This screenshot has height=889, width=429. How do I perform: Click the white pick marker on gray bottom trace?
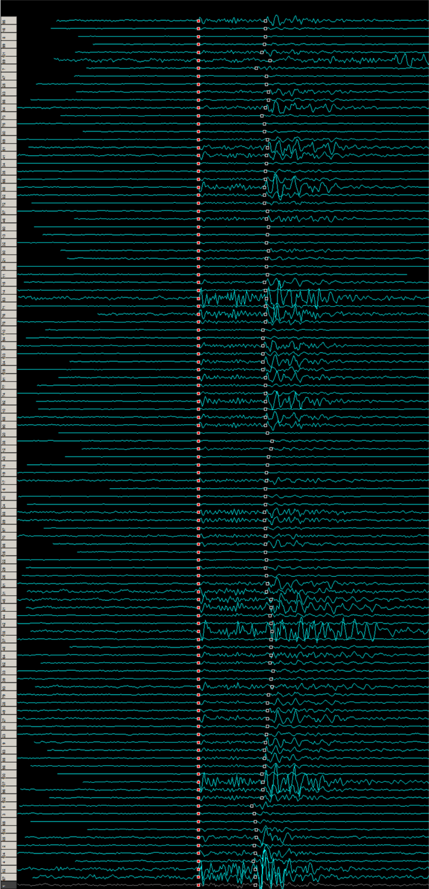coord(255,885)
